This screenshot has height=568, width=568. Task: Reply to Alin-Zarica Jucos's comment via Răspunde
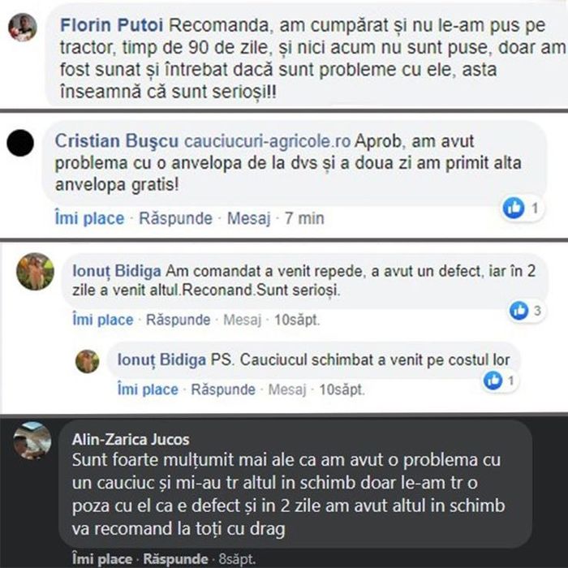[175, 559]
